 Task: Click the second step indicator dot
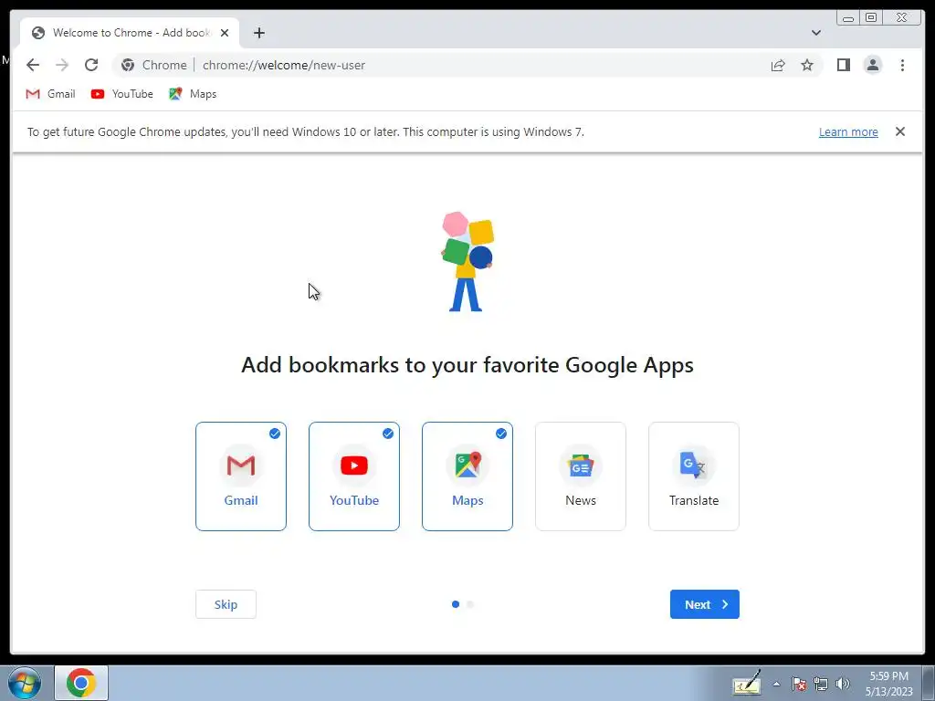tap(470, 604)
